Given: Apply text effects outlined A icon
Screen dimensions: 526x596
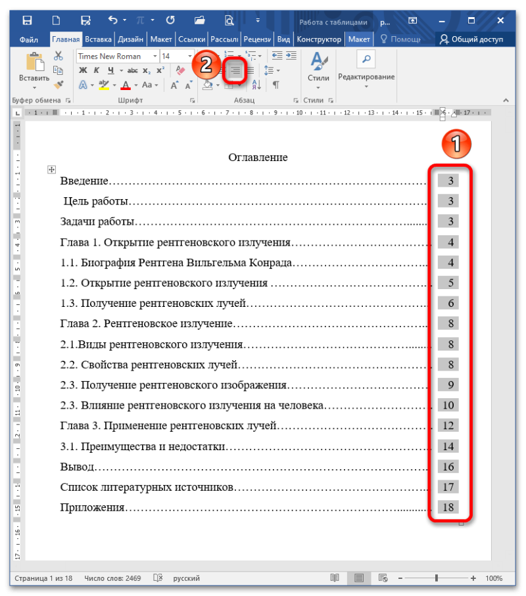Looking at the screenshot, I should (x=83, y=85).
